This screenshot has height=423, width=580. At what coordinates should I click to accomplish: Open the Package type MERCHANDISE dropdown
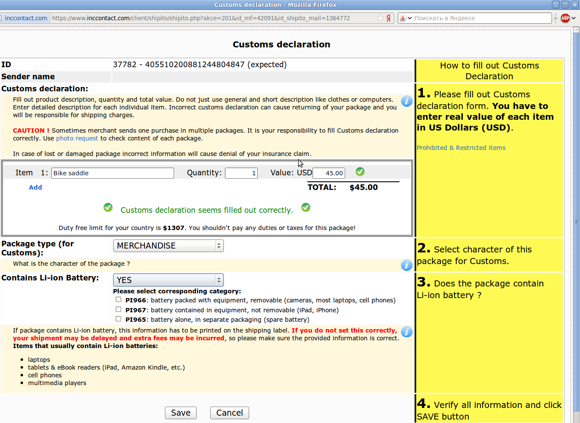168,246
